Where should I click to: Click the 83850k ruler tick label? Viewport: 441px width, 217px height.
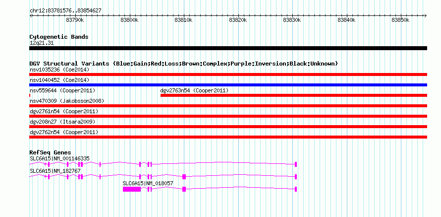[x=401, y=20]
